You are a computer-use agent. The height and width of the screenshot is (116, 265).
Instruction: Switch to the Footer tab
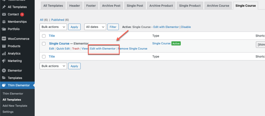[x=91, y=6]
